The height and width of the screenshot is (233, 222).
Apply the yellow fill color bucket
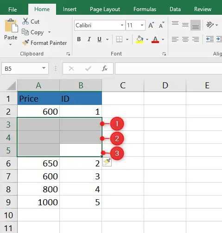coord(140,39)
